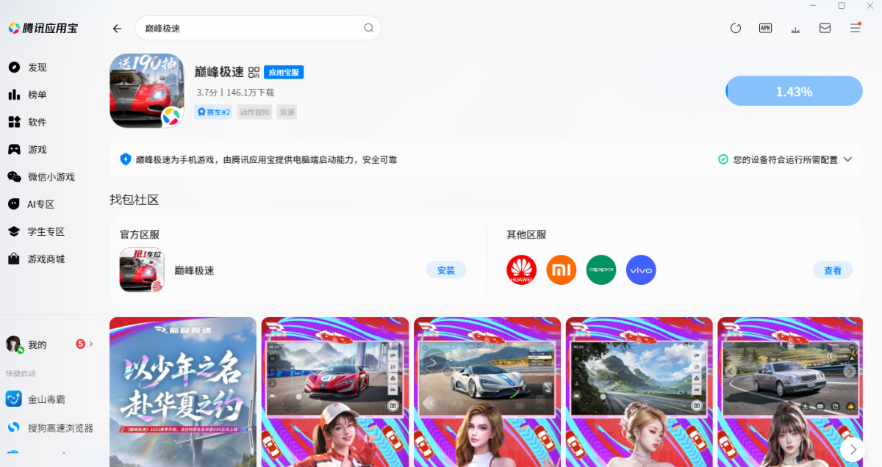Click the QR code icon beside 巅峰极速
The width and height of the screenshot is (882, 467).
pos(254,72)
